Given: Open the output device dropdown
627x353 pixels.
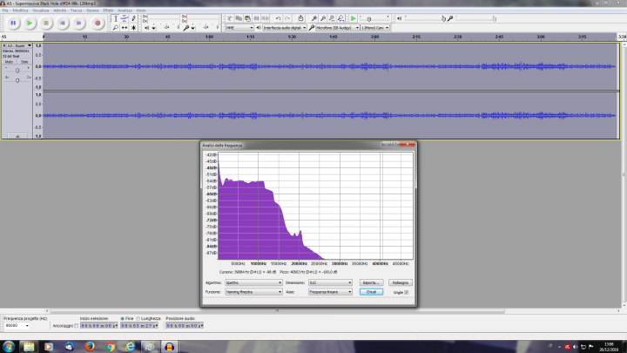Looking at the screenshot, I should click(x=284, y=28).
